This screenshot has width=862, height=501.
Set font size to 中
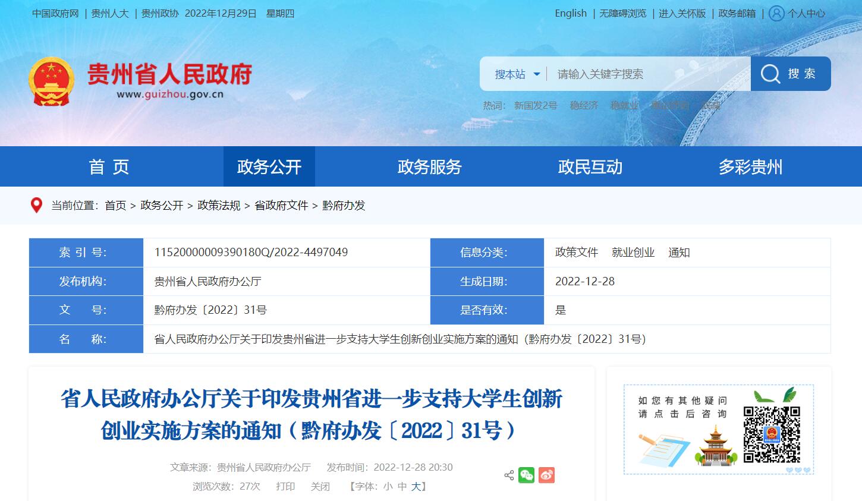(402, 486)
